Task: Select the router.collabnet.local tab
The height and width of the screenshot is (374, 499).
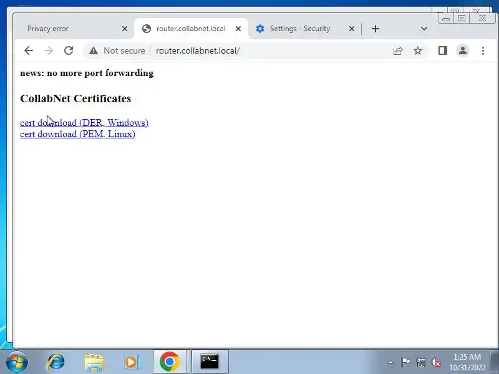Action: [x=191, y=29]
